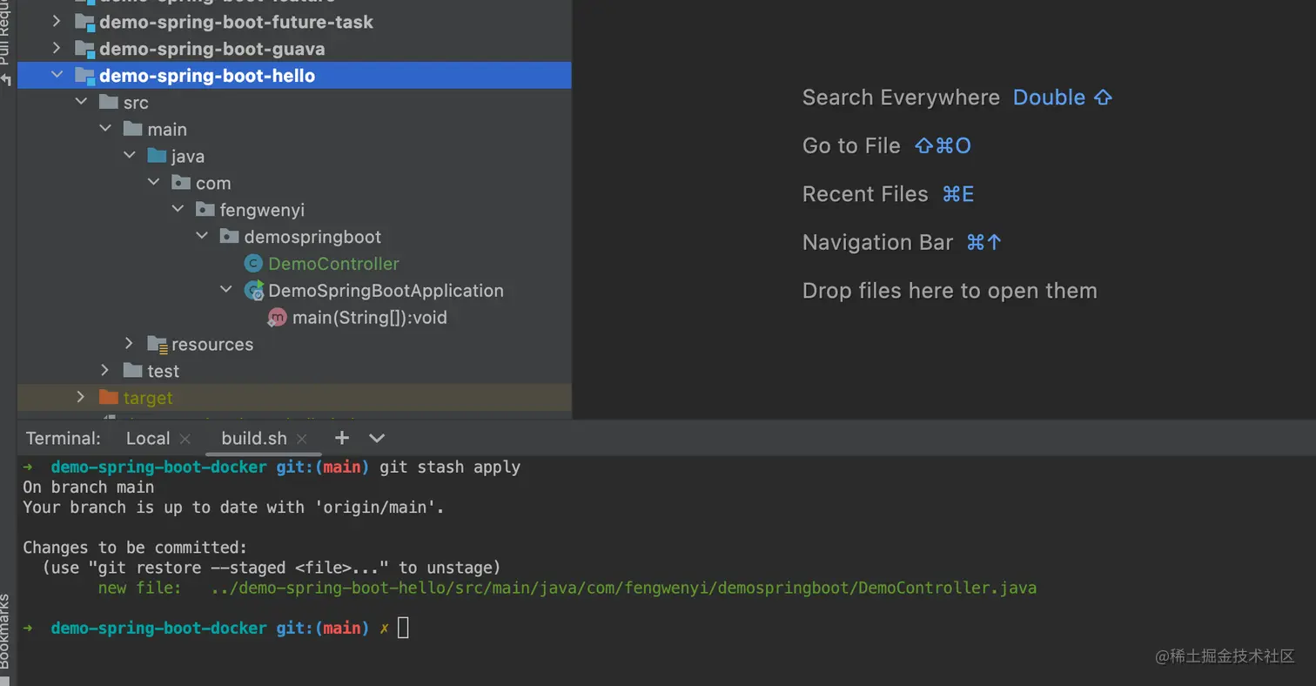Expand the test folder
The image size is (1316, 686).
pos(105,371)
